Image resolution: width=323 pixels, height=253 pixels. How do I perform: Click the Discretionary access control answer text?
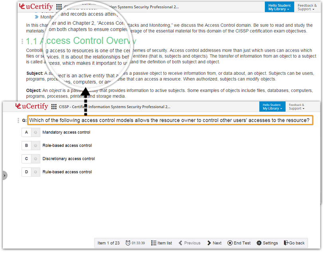(x=69, y=159)
